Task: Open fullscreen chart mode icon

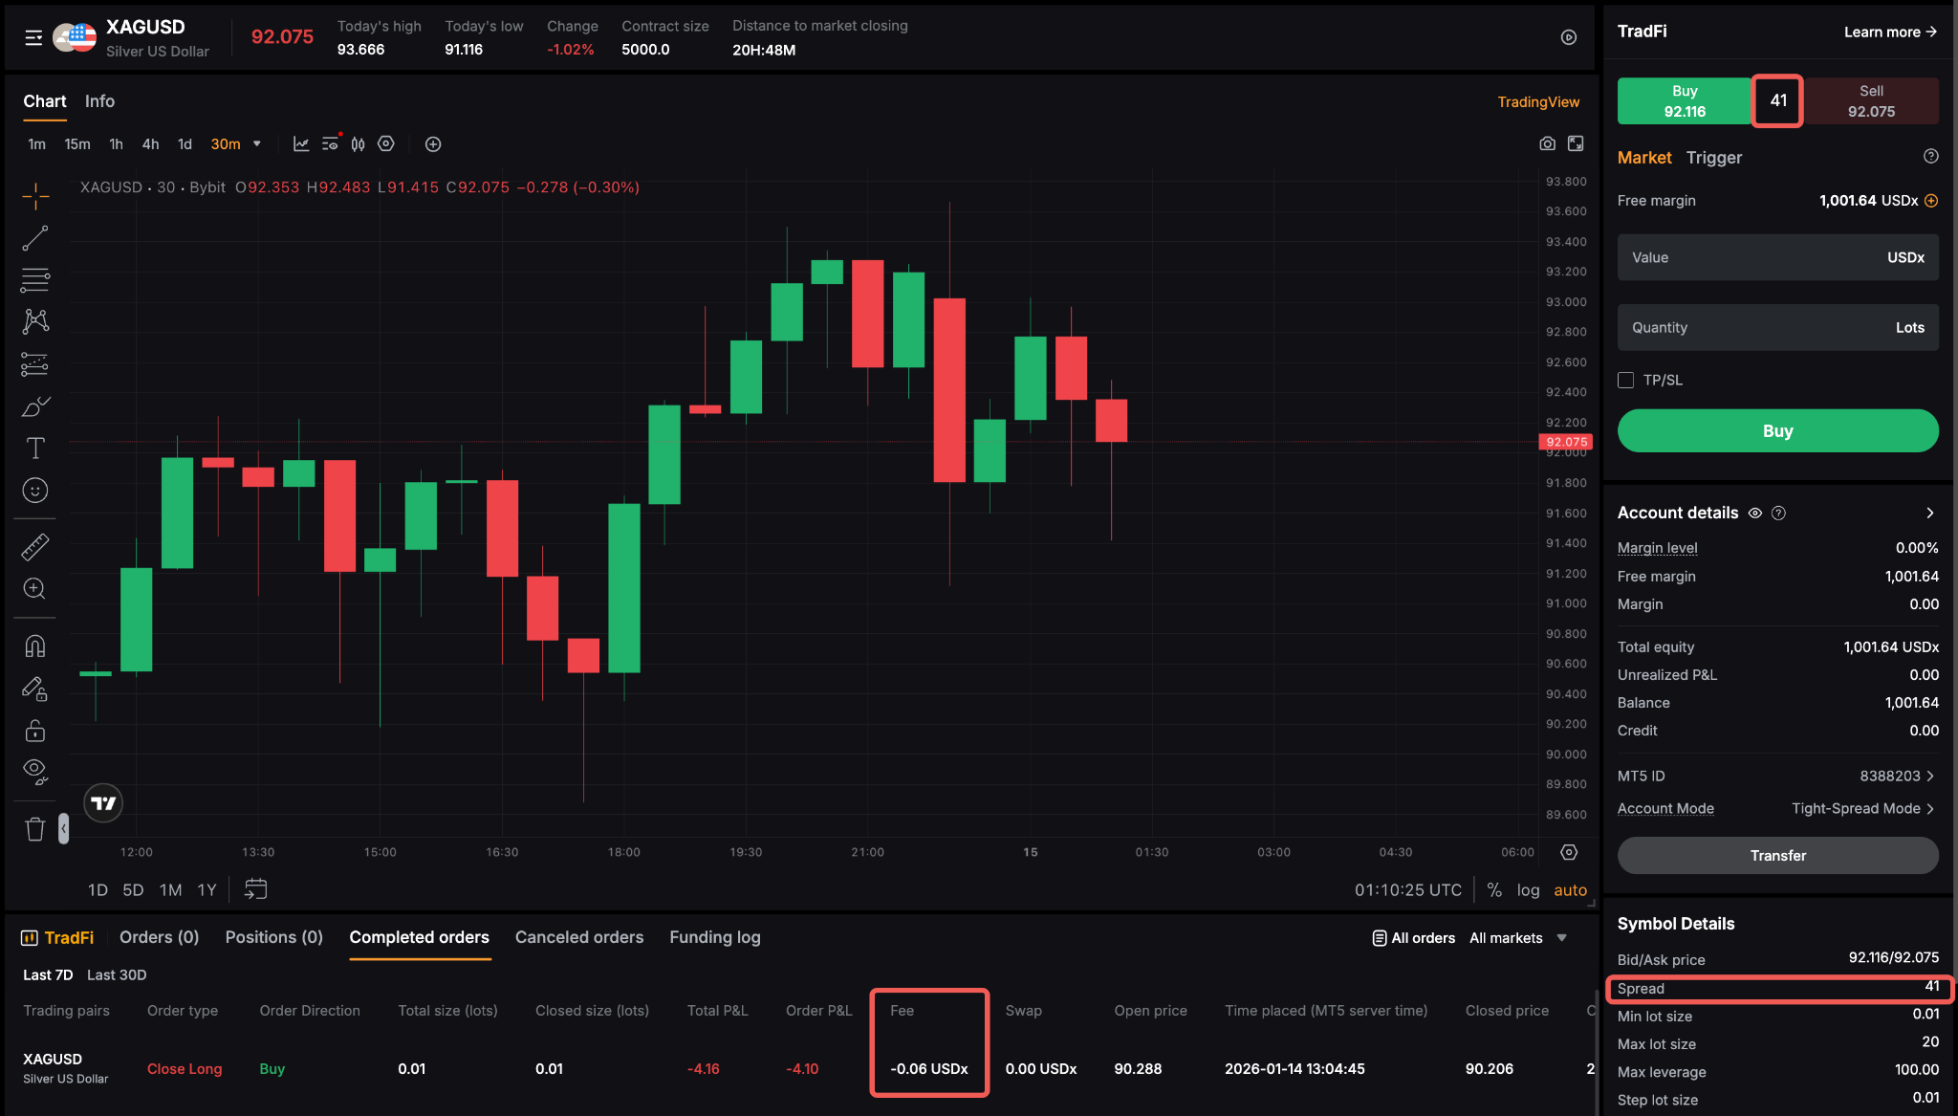Action: coord(1576,143)
